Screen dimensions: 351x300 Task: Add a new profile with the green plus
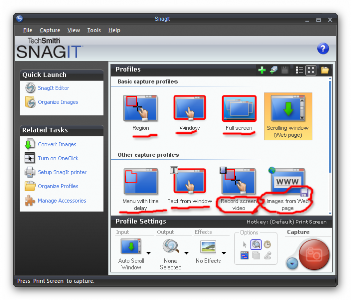click(262, 70)
